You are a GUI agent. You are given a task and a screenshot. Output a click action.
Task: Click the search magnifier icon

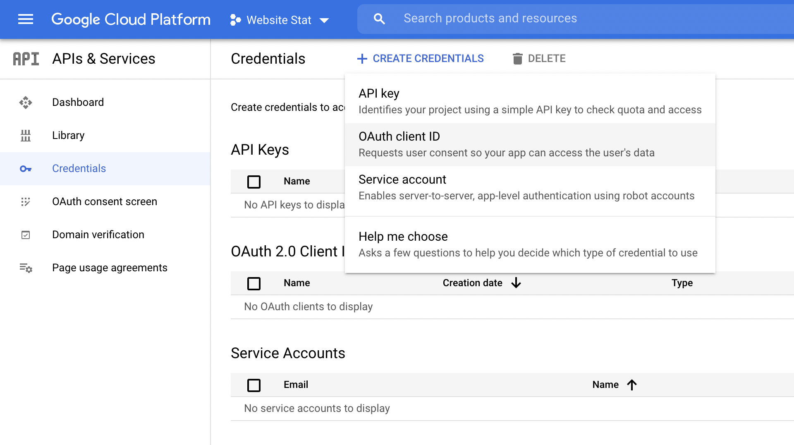[x=379, y=18]
